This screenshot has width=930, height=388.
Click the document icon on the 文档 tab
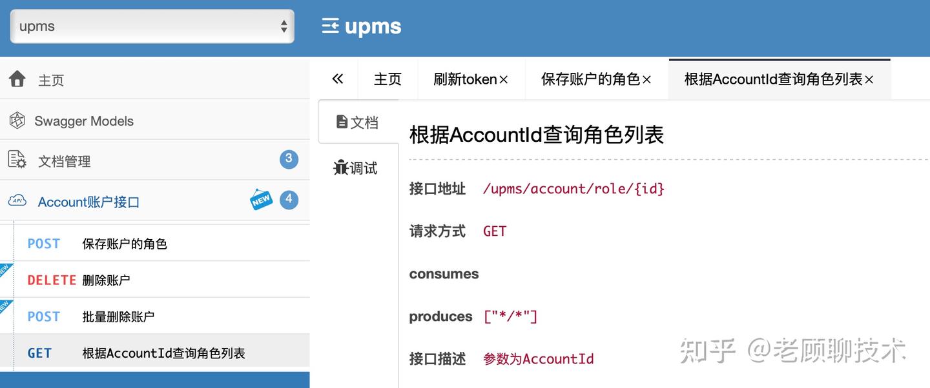pos(343,121)
